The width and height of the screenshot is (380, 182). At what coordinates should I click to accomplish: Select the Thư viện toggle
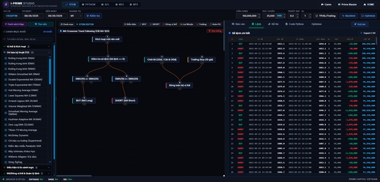41,24
